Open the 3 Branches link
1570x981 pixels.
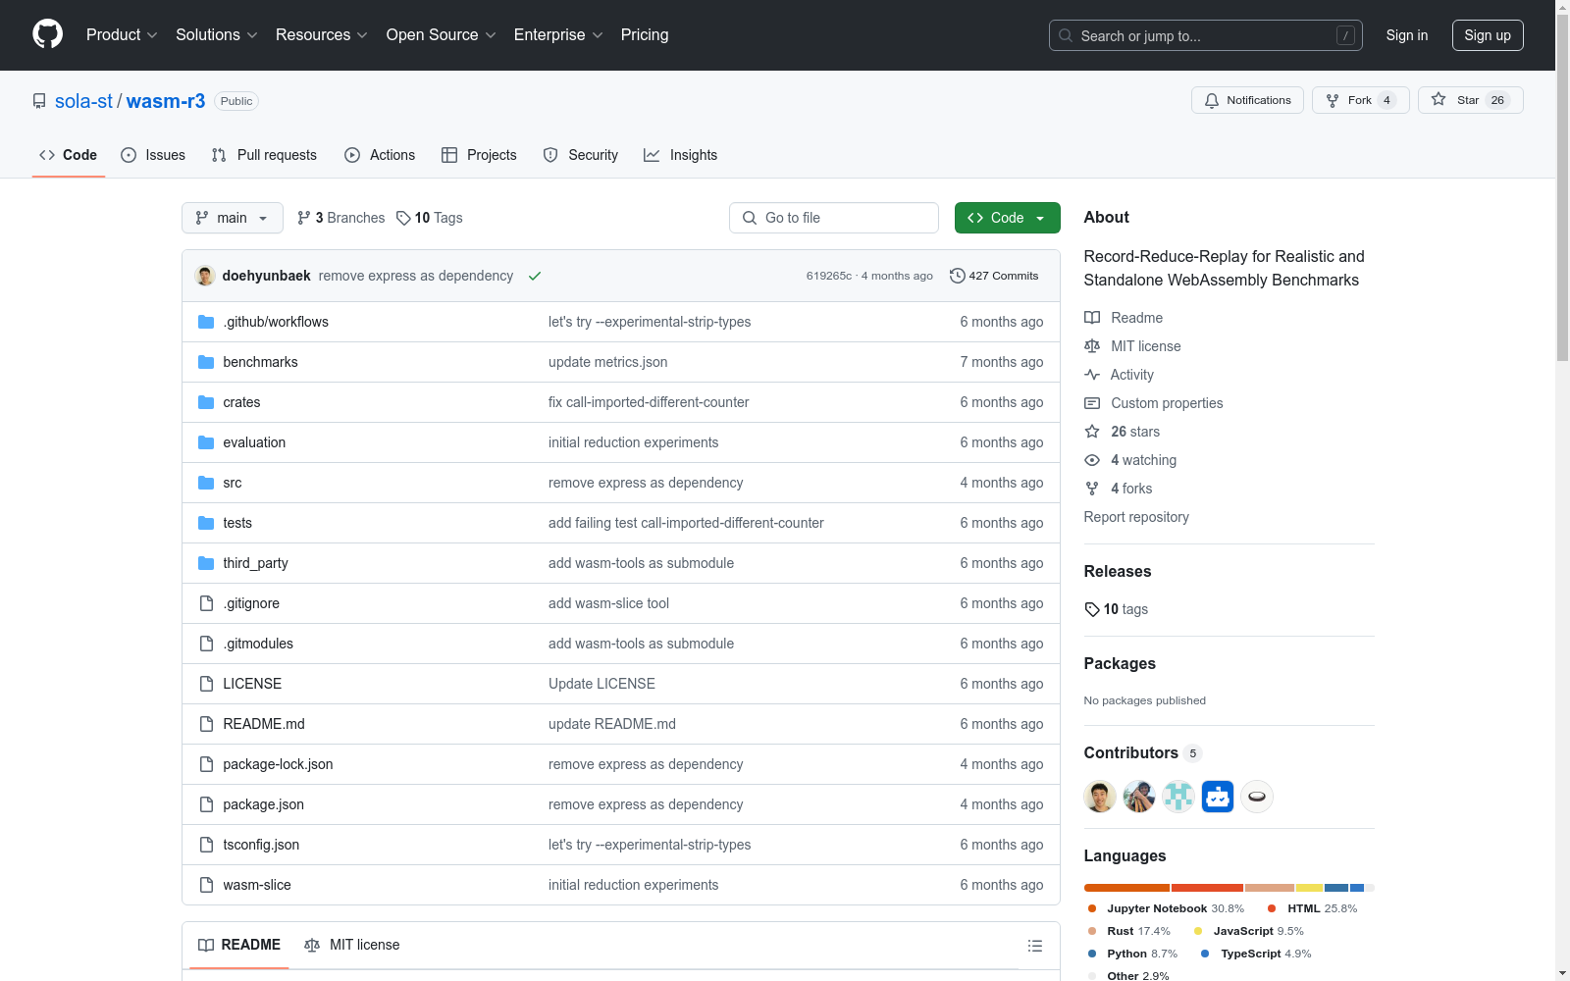point(341,218)
